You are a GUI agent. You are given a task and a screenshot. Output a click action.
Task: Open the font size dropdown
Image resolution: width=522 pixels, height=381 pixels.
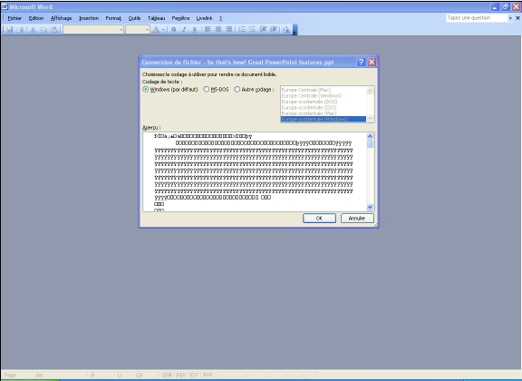point(147,30)
